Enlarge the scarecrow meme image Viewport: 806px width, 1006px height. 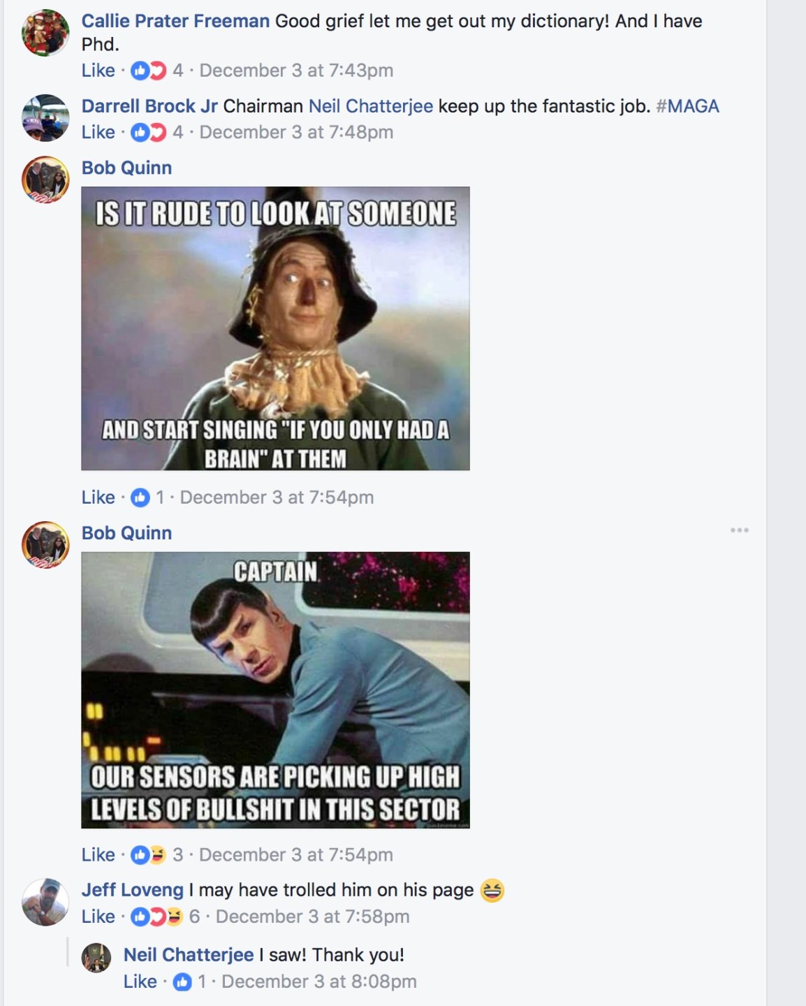[275, 328]
